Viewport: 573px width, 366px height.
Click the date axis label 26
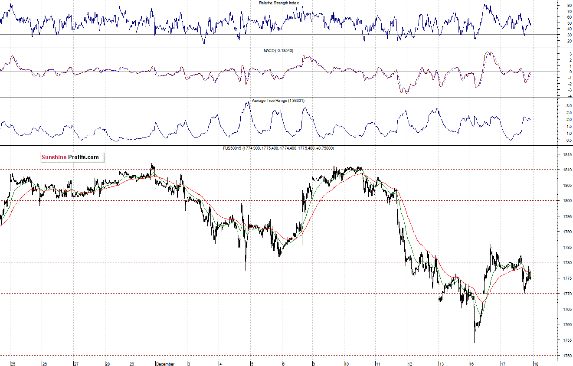(44, 364)
